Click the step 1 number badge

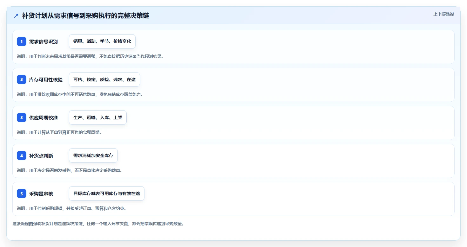coord(22,41)
